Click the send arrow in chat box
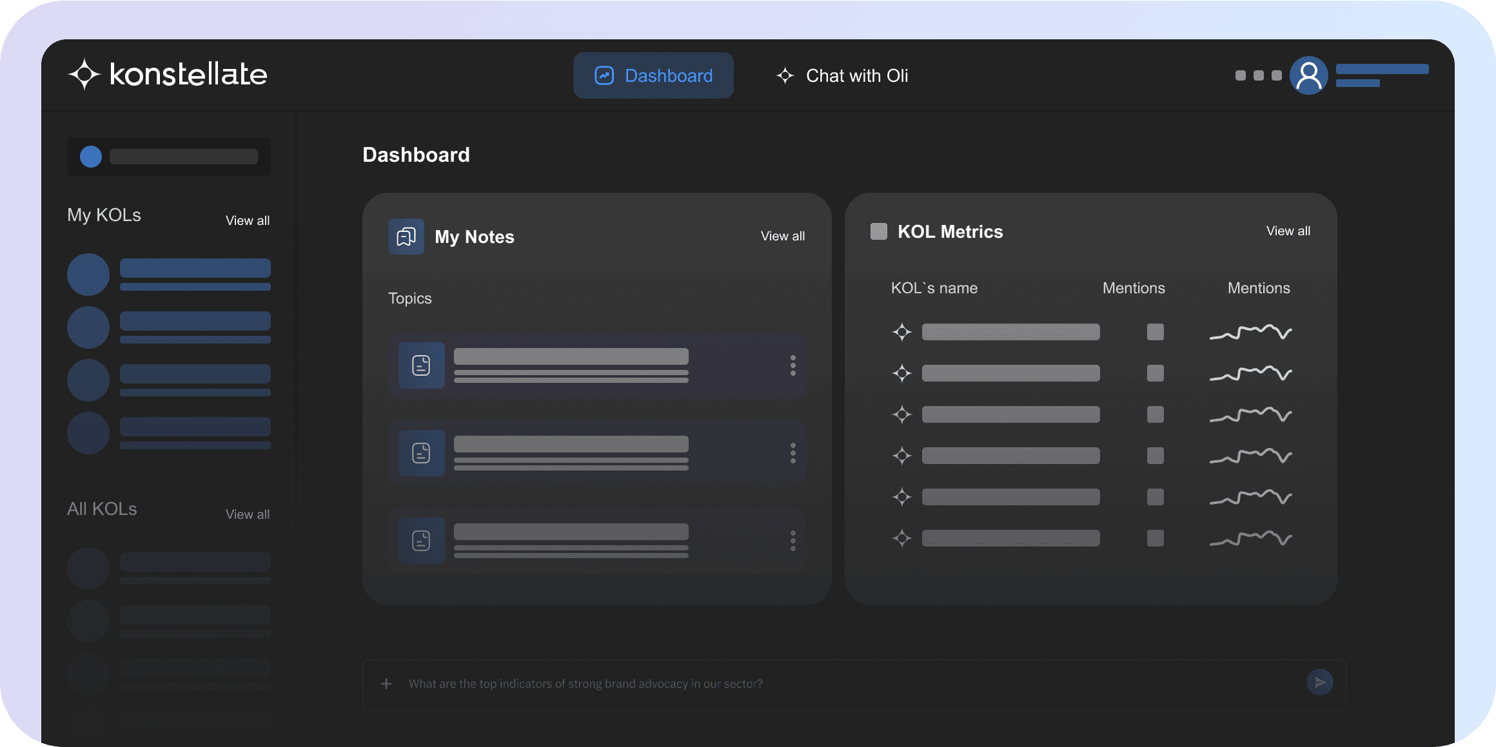 tap(1319, 683)
